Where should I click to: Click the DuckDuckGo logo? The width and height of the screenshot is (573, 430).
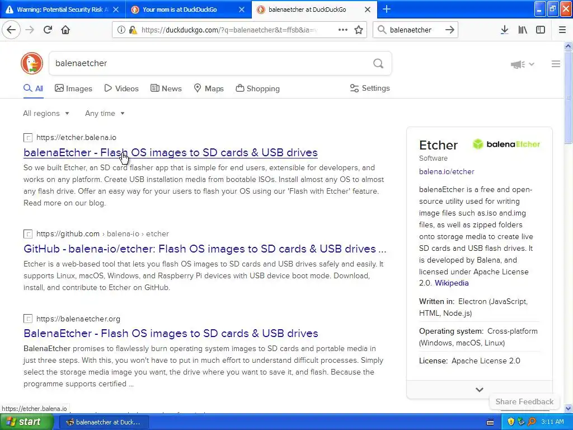click(32, 63)
